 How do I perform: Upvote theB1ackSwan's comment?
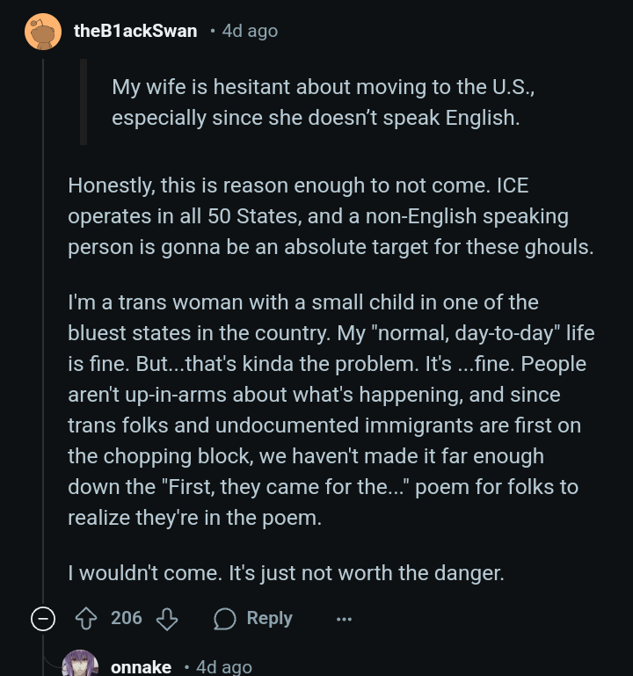coord(86,619)
